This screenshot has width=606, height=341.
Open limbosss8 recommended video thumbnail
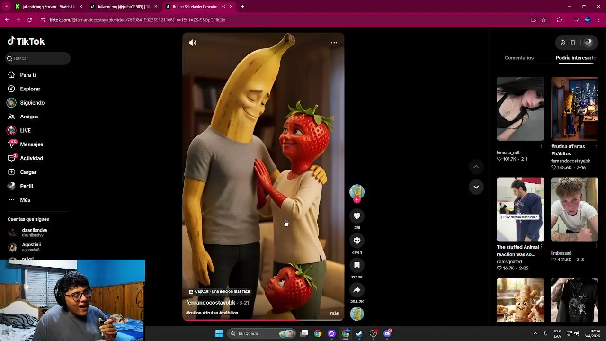pyautogui.click(x=575, y=209)
